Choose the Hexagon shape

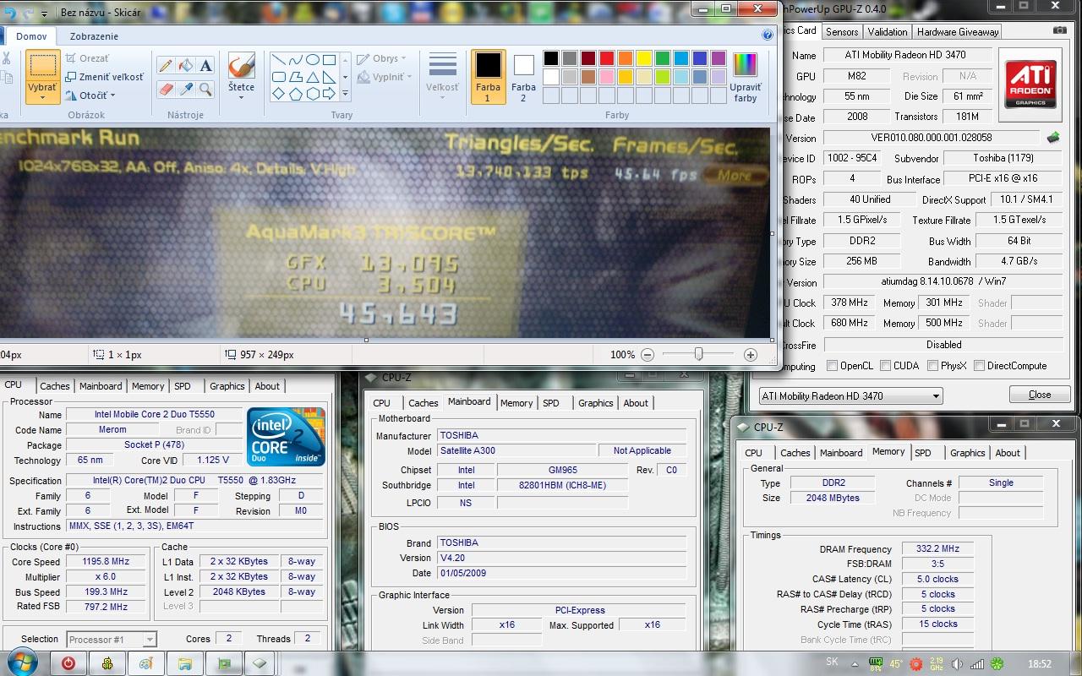[x=312, y=94]
